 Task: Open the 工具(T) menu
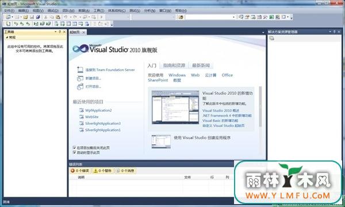coord(99,10)
